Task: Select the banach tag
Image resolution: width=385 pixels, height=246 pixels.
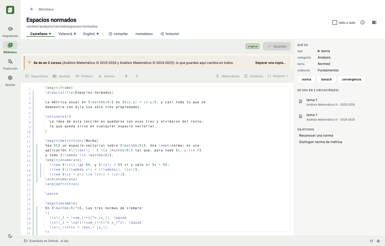Action: (326, 79)
